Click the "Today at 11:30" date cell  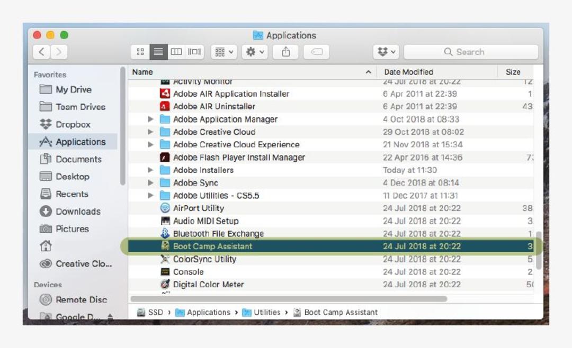tap(410, 170)
